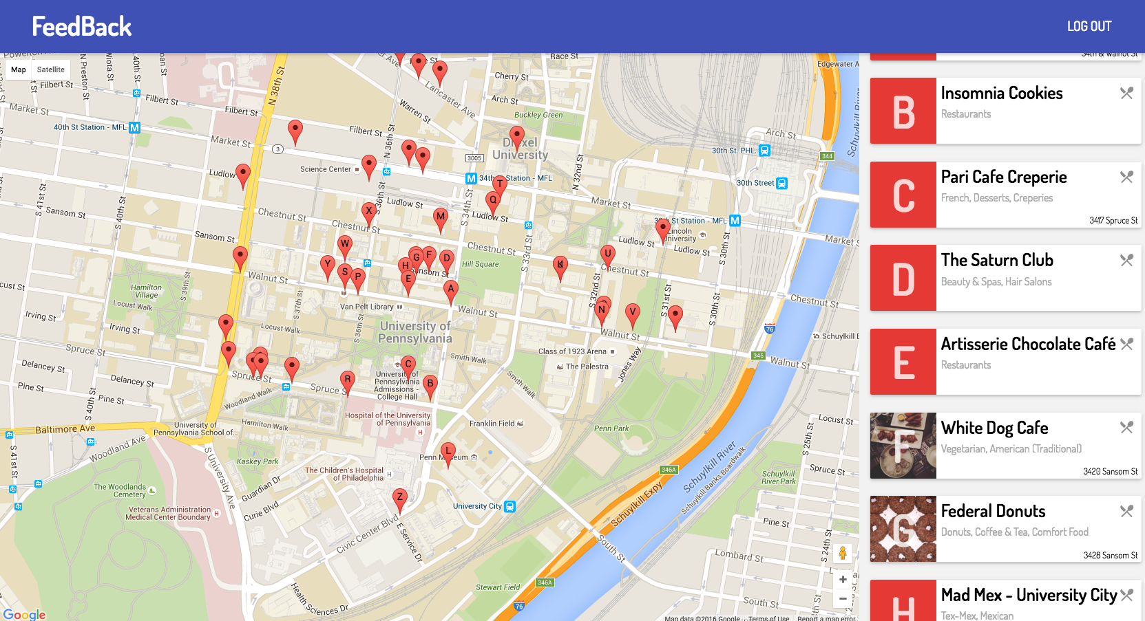The image size is (1145, 621).
Task: Zoom in the map with plus button
Action: (843, 579)
